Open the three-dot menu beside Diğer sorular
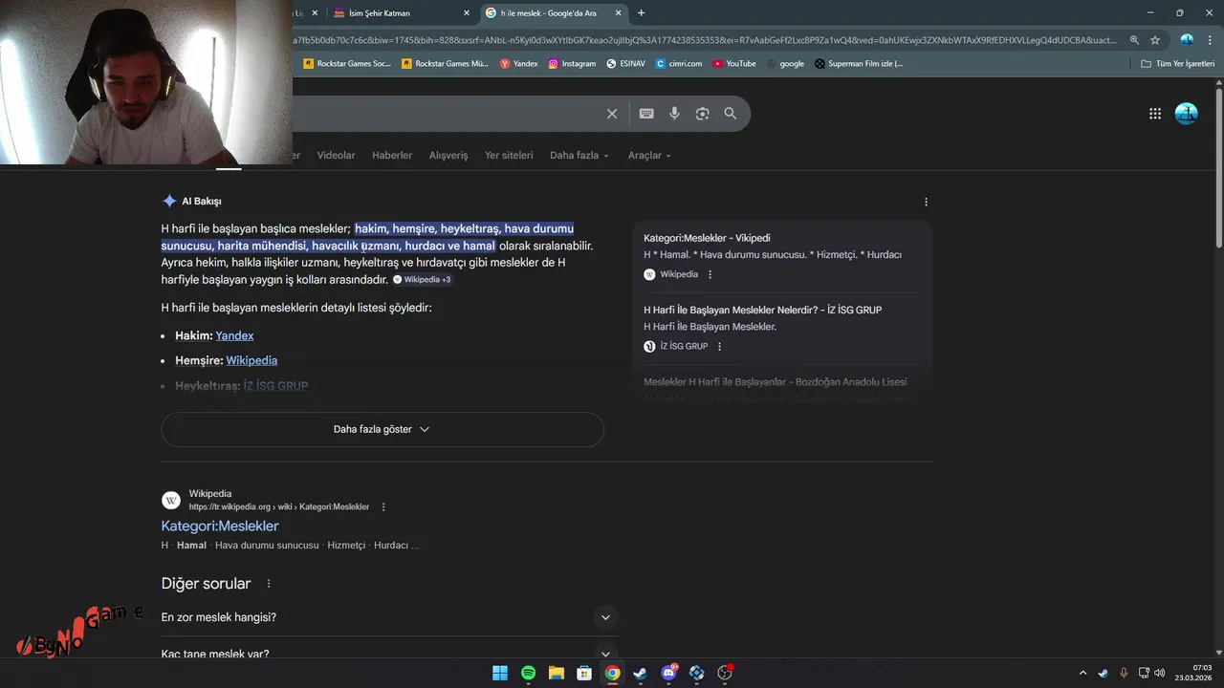The width and height of the screenshot is (1224, 688). point(269,584)
